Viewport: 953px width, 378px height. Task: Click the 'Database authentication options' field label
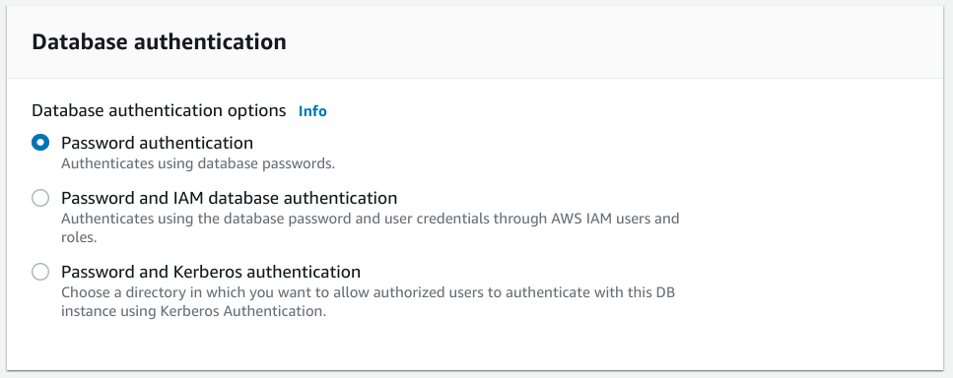[x=159, y=110]
